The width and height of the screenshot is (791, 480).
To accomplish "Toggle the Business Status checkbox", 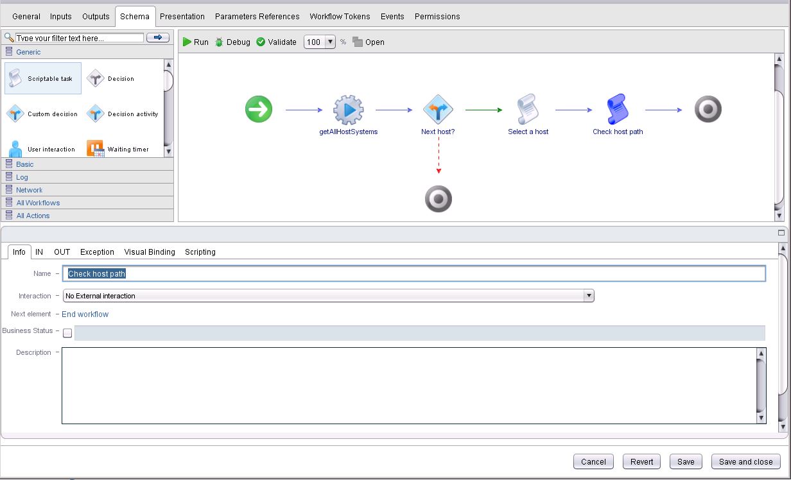I will coord(67,333).
